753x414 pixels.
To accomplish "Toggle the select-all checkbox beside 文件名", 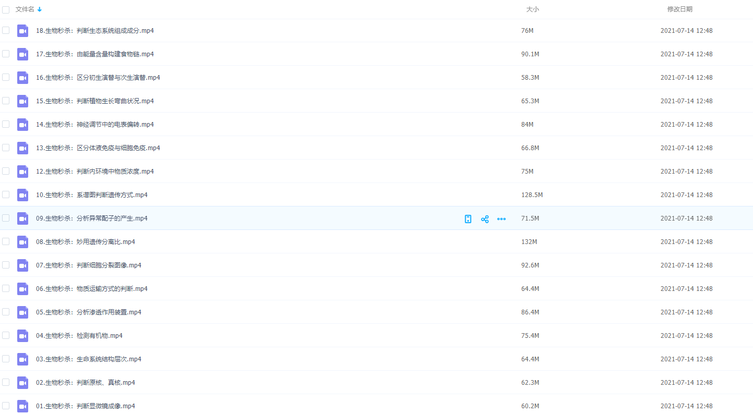I will [x=6, y=9].
